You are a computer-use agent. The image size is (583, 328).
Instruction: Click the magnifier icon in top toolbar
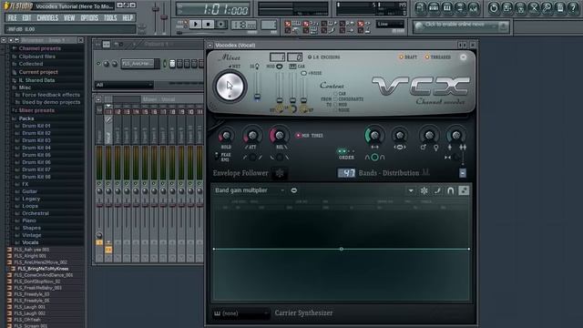[x=547, y=8]
